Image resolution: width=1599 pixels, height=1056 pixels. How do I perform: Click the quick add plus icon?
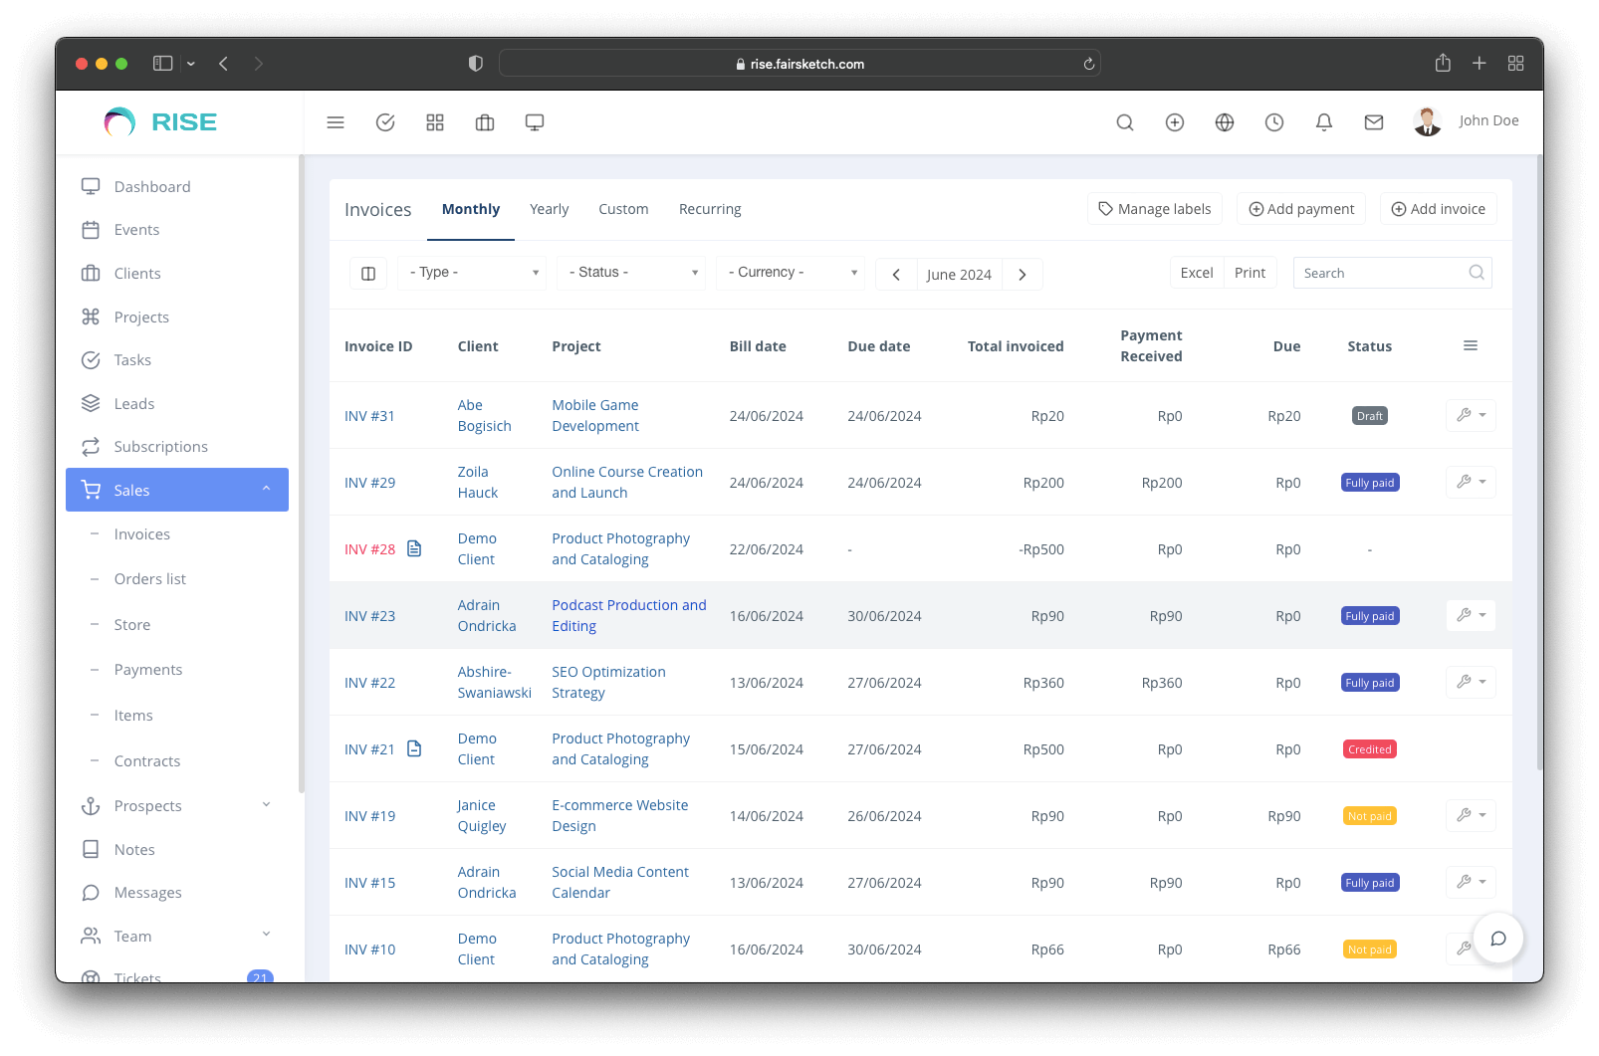coord(1175,122)
